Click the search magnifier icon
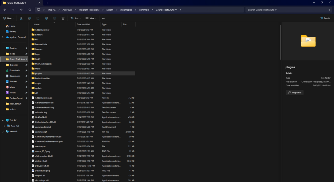The width and height of the screenshot is (334, 182). pos(329,10)
